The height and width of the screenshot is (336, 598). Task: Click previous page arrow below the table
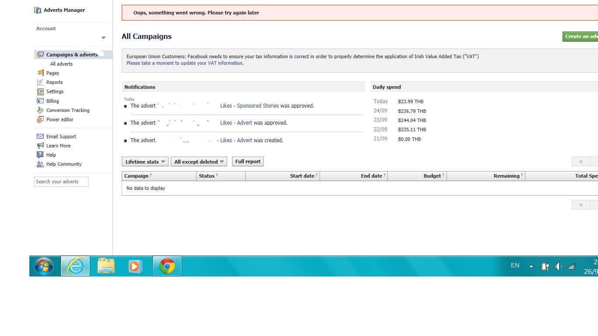(580, 204)
